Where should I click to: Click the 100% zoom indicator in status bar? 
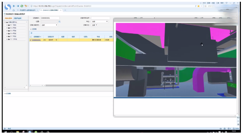[236, 129]
